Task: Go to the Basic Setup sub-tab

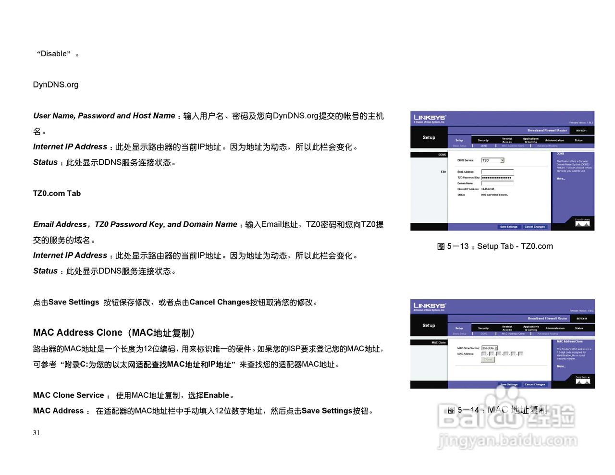Action: tap(459, 146)
